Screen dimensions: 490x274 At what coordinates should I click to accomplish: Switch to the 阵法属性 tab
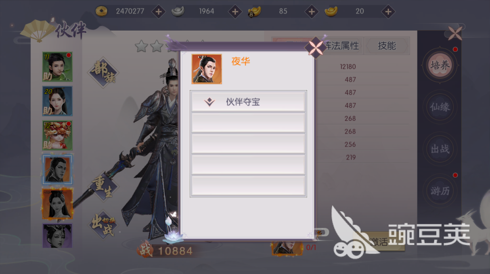tap(342, 46)
